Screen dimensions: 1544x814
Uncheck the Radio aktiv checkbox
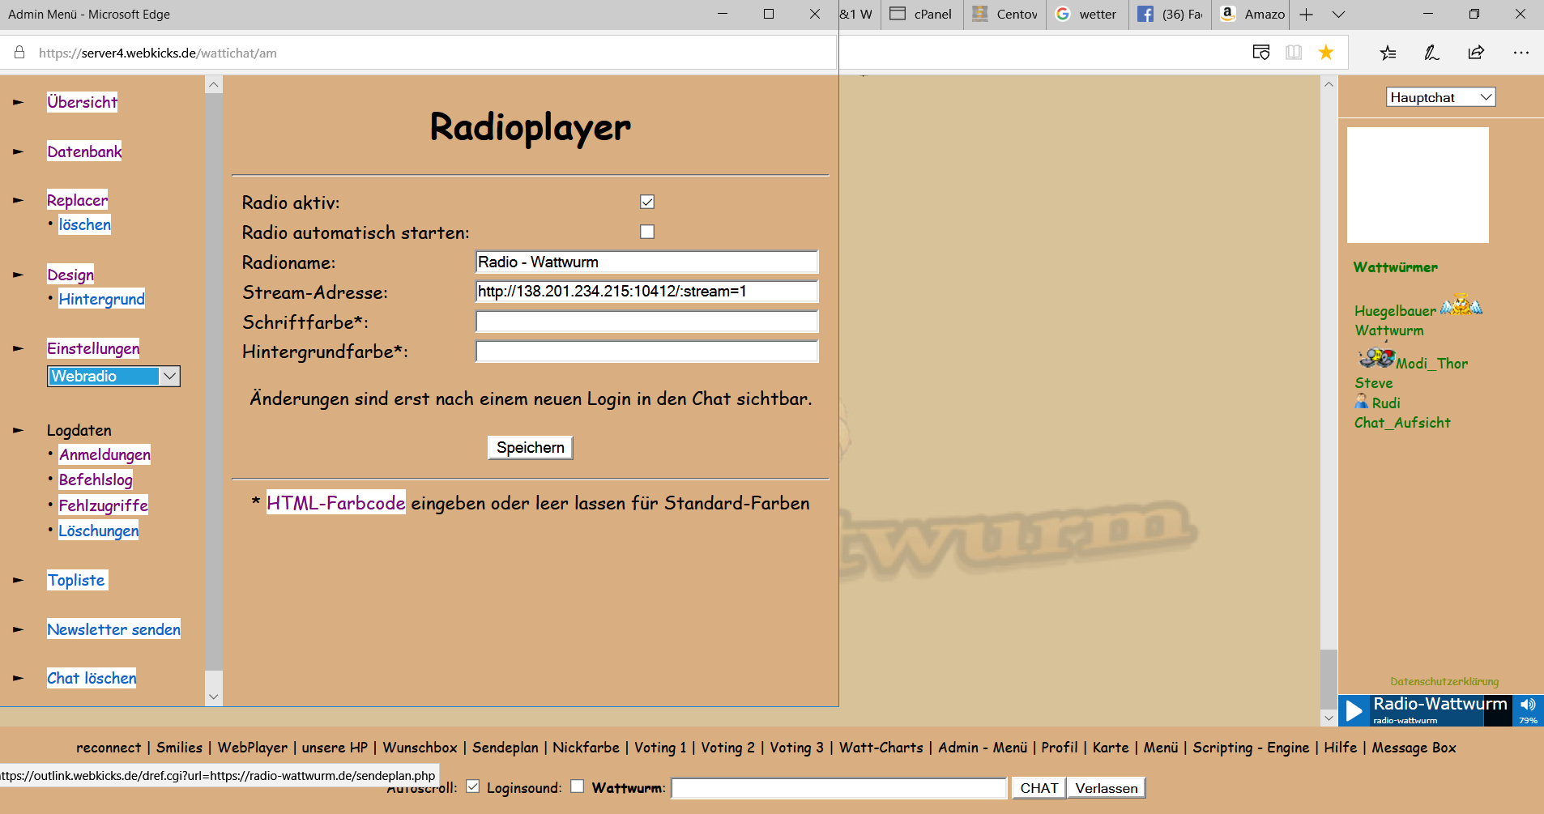pos(647,202)
